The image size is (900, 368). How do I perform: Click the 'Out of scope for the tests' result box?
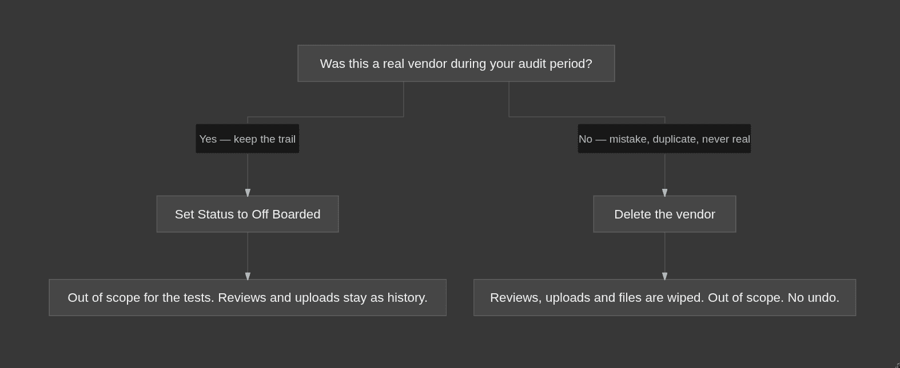tap(248, 297)
